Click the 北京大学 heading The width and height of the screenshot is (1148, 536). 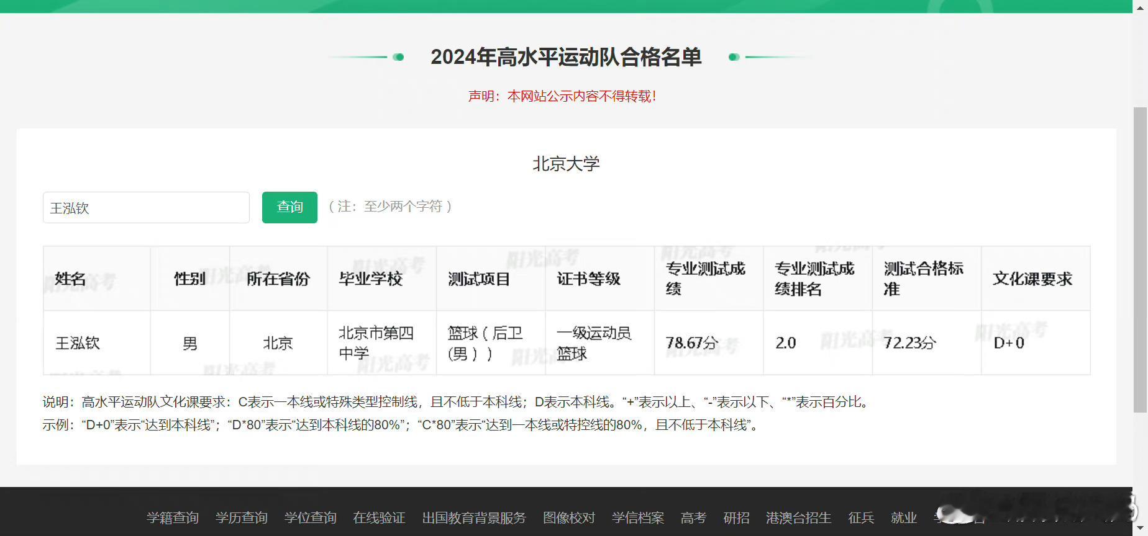pyautogui.click(x=566, y=164)
